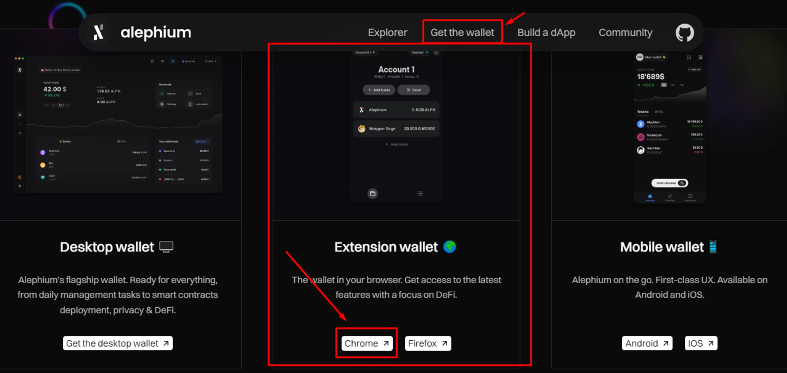Select Get the wallet in navbar
Image resolution: width=787 pixels, height=373 pixels.
[462, 33]
